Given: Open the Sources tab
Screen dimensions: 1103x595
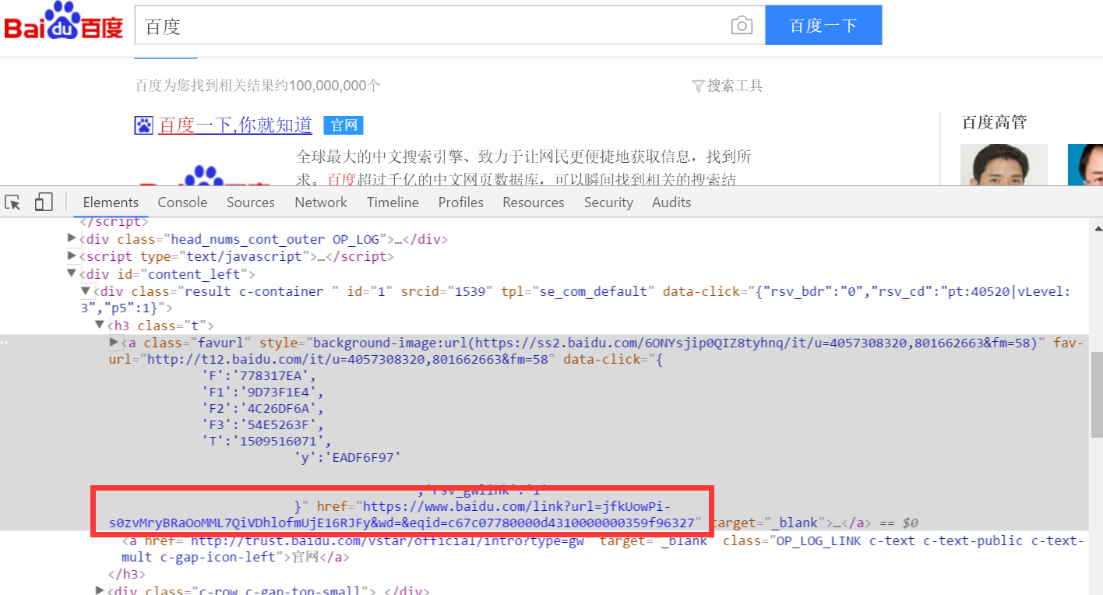Looking at the screenshot, I should point(251,202).
